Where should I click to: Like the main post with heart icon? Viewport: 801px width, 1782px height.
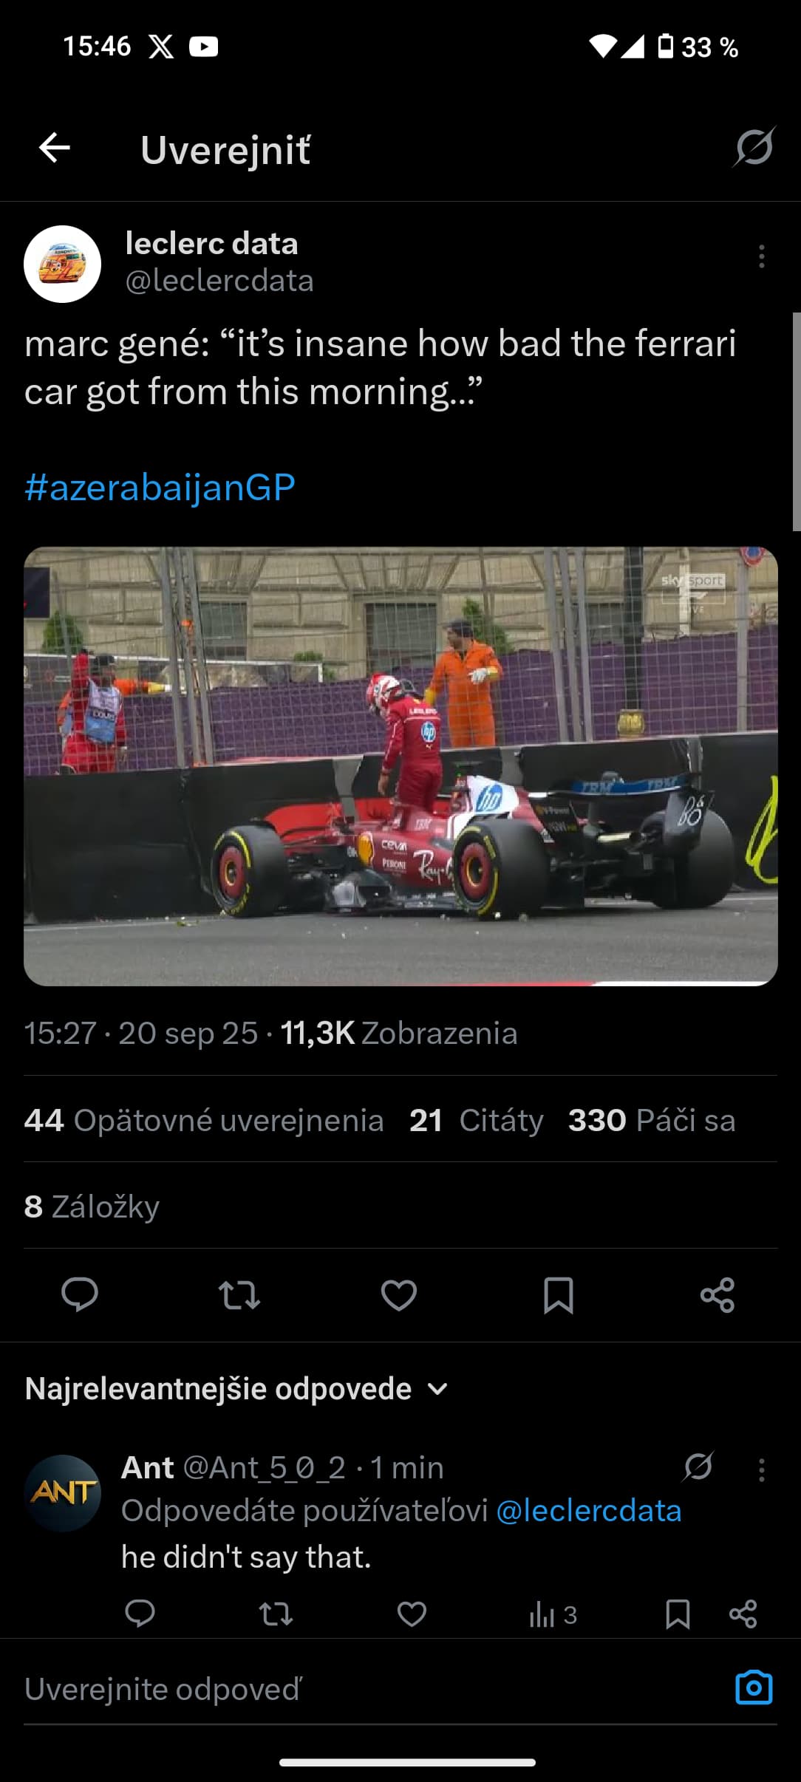[x=399, y=1295]
